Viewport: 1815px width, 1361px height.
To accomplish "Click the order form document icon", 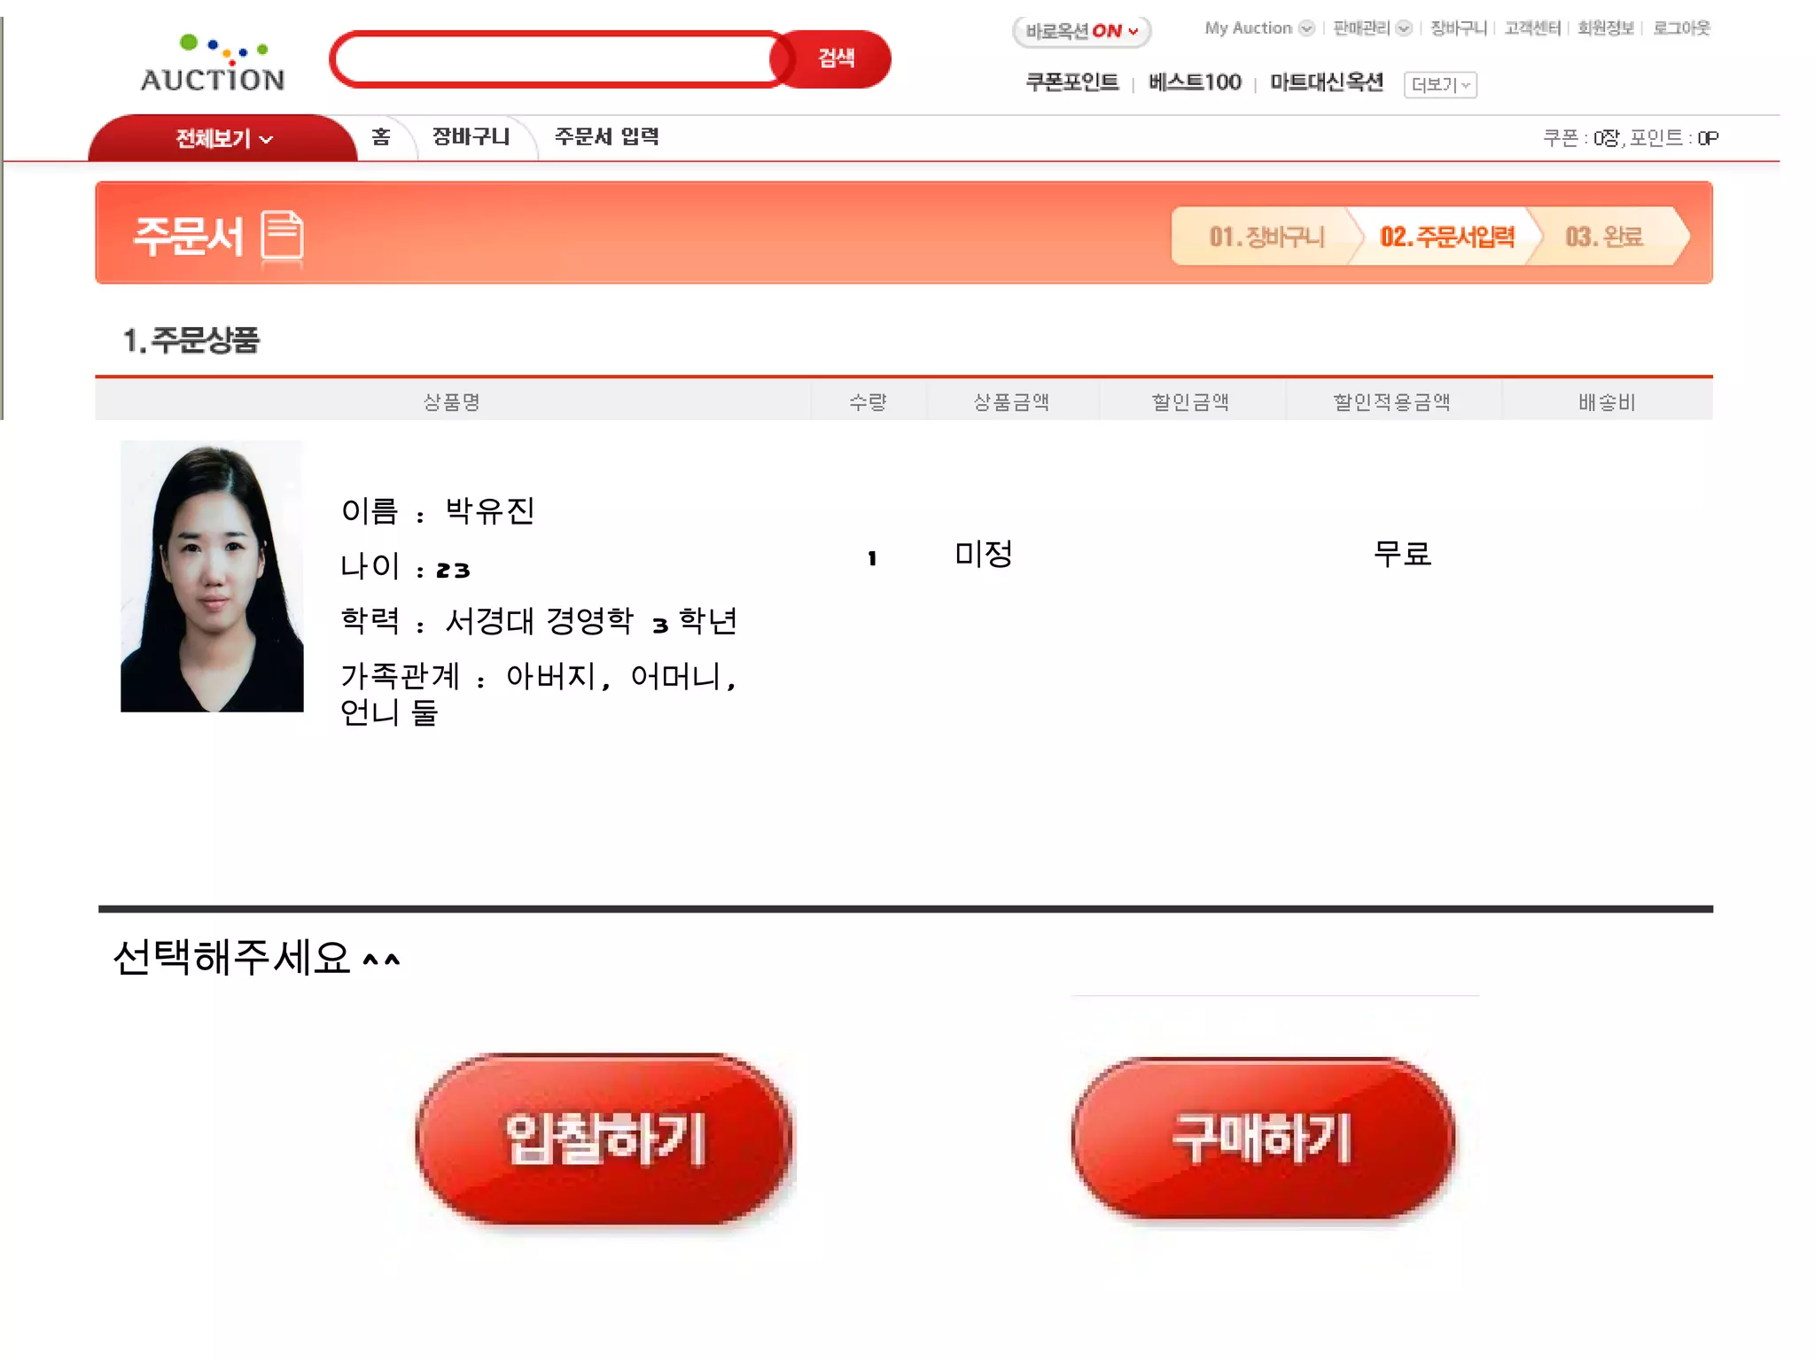I will [x=283, y=236].
